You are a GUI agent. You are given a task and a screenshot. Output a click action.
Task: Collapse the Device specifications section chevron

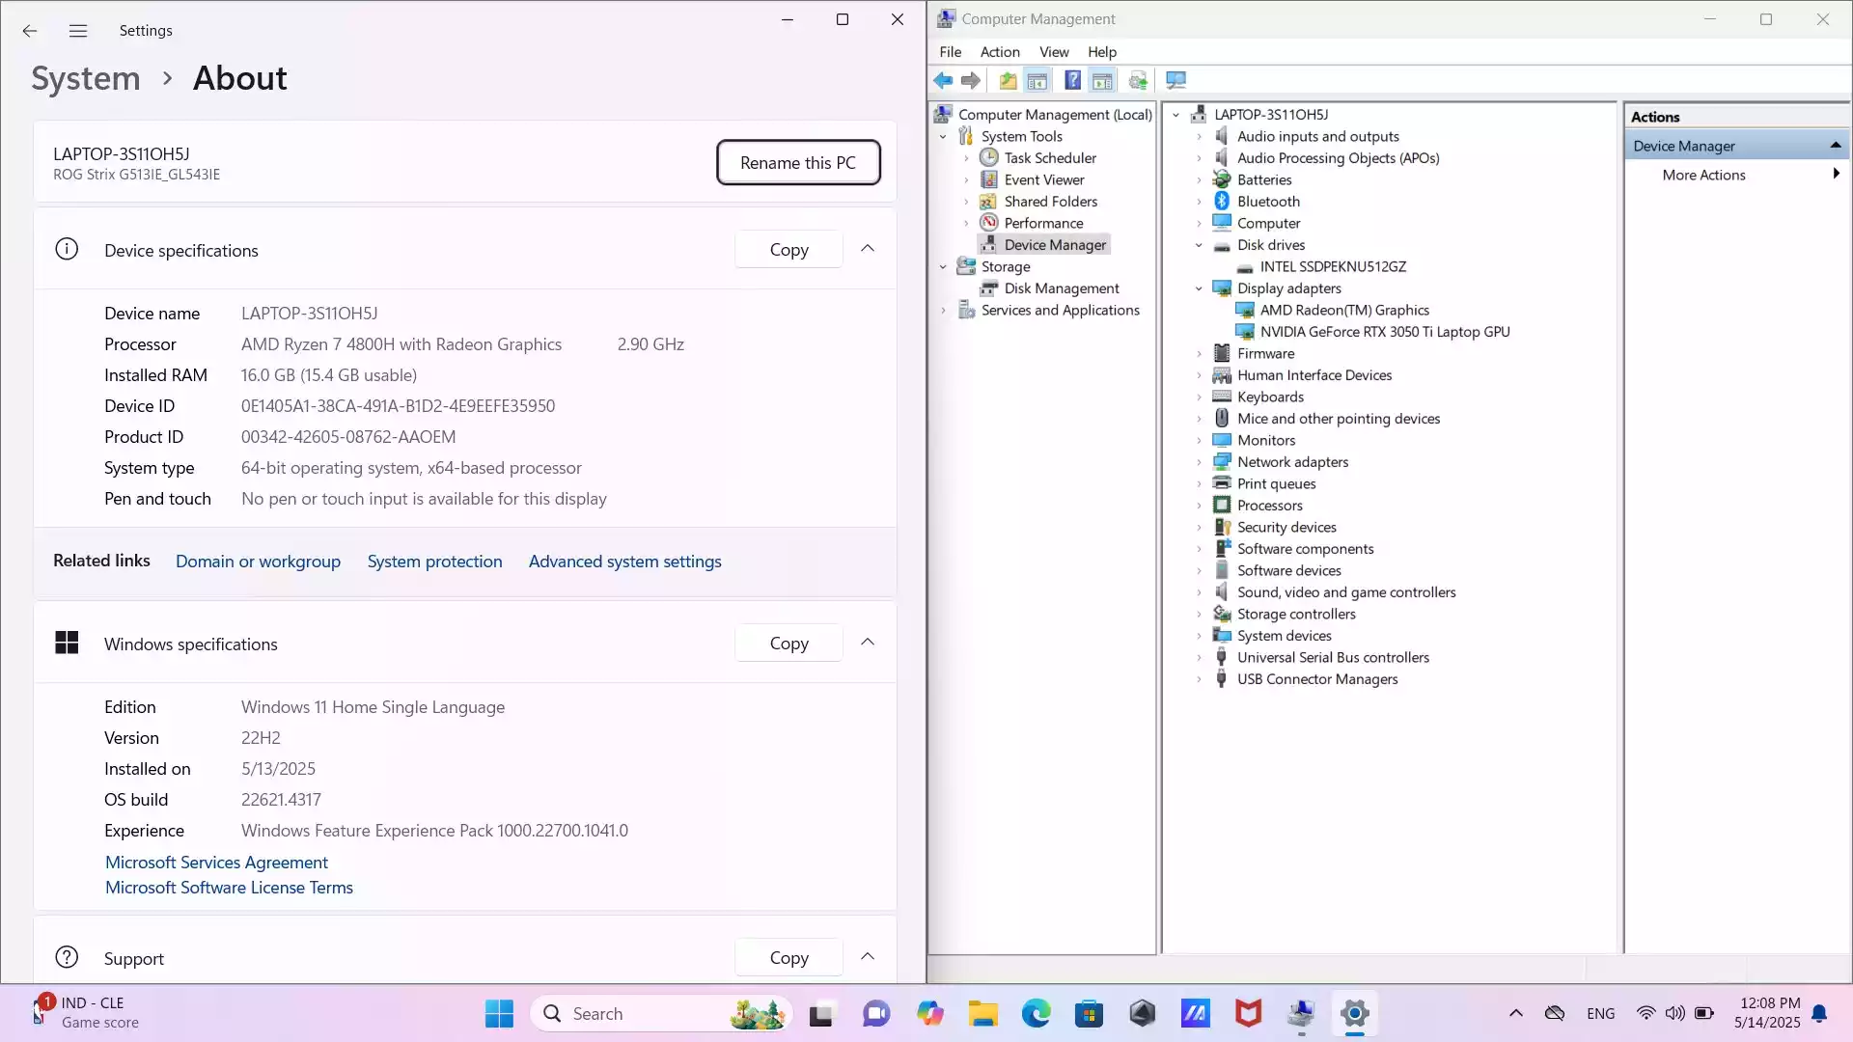click(x=868, y=249)
